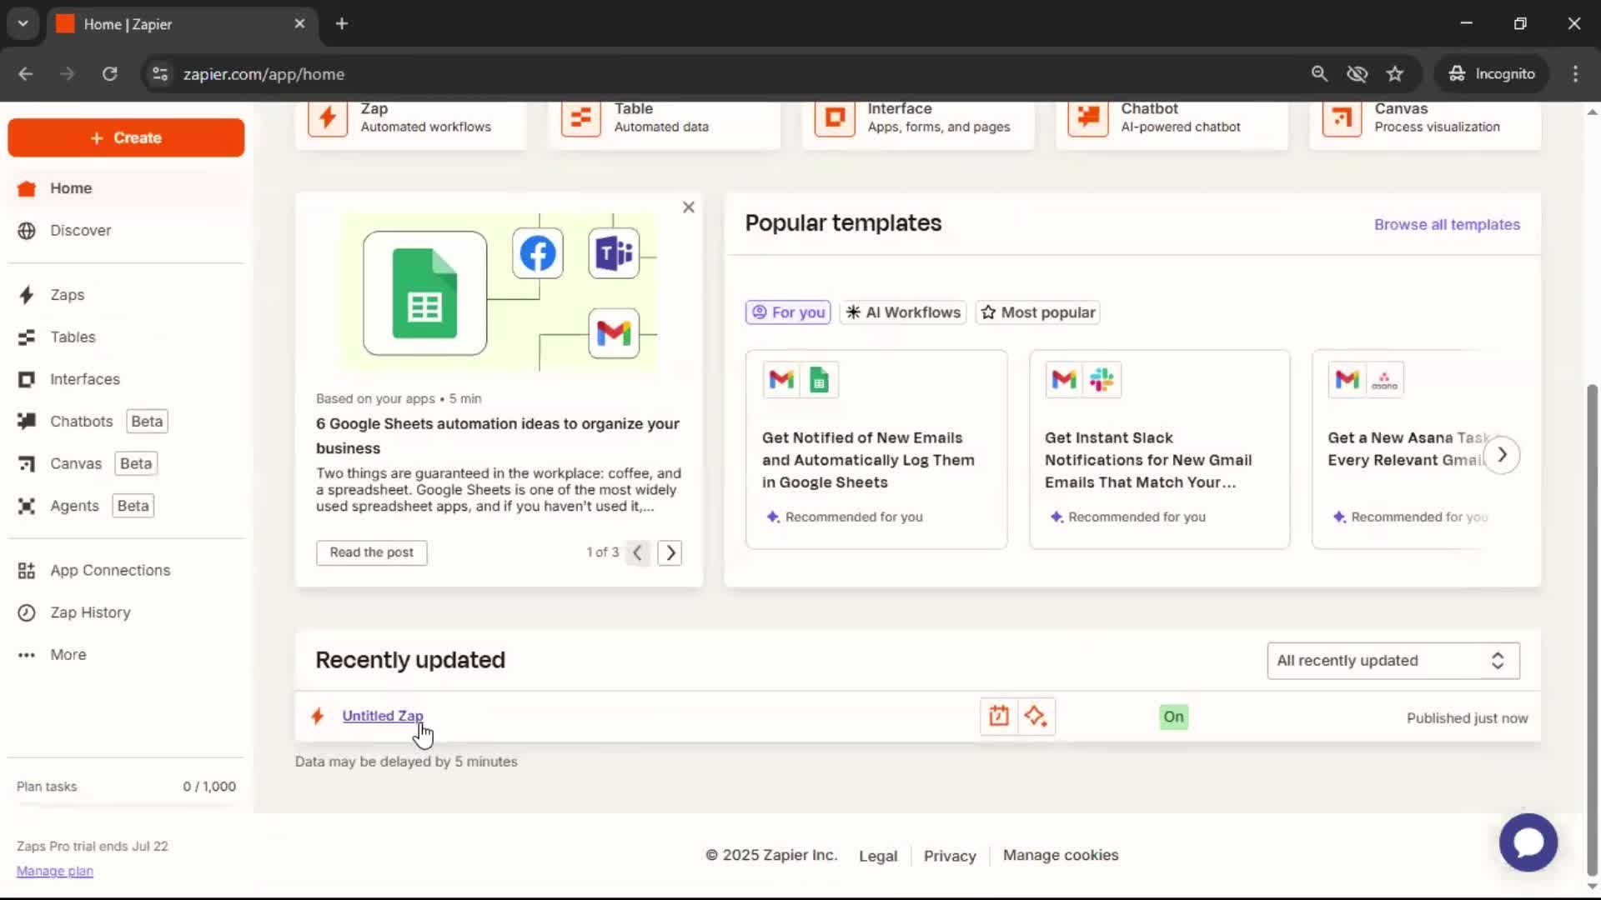The width and height of the screenshot is (1601, 900).
Task: Go to next article in carousel
Action: pyautogui.click(x=670, y=552)
